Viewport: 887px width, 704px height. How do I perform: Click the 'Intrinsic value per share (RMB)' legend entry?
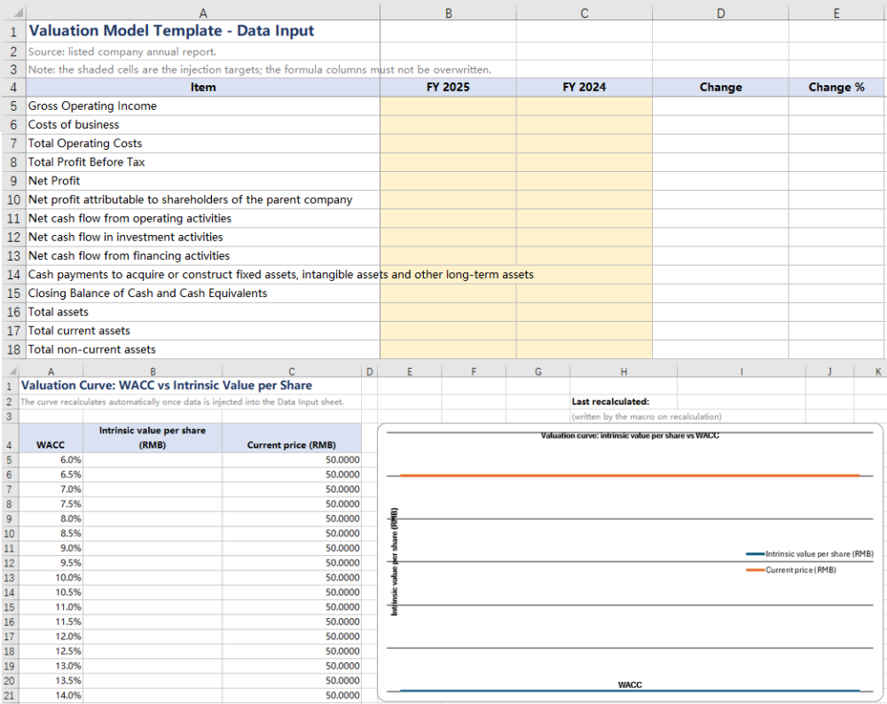tap(810, 554)
